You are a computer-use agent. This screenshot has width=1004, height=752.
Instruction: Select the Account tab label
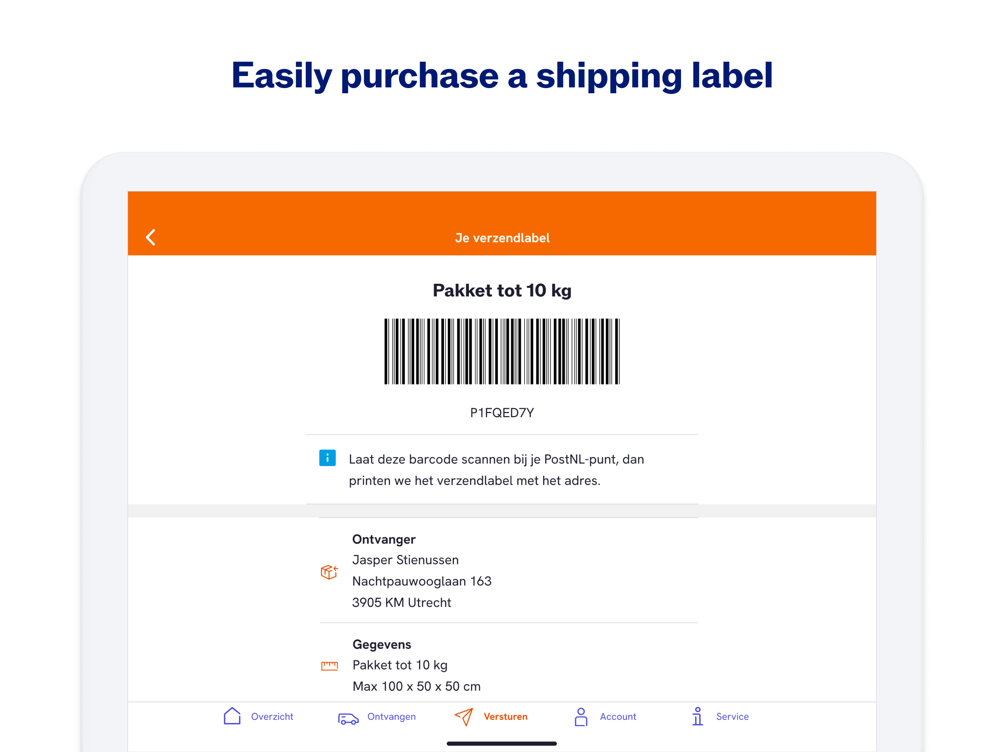(618, 717)
